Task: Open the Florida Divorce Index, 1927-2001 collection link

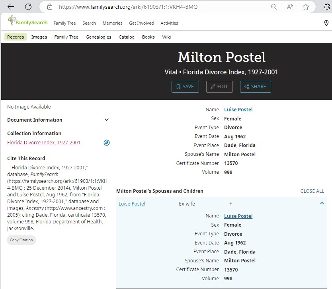Action: click(x=44, y=143)
